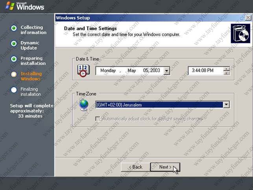Click the Finalizing installation step indicator
The height and width of the screenshot is (190, 253).
[x=14, y=90]
